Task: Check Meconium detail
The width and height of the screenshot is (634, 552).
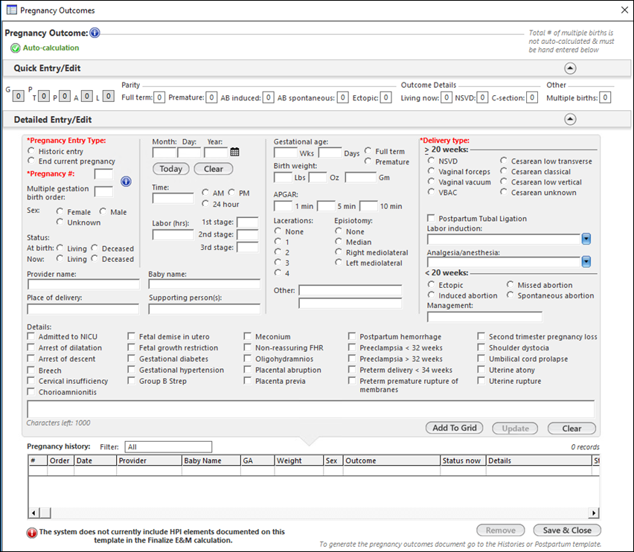Action: click(x=248, y=336)
